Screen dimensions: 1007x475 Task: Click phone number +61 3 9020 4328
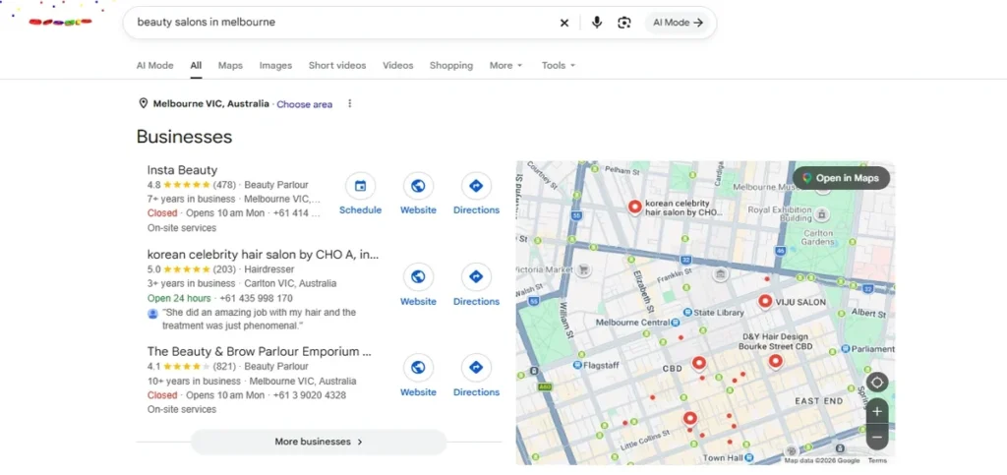point(310,395)
